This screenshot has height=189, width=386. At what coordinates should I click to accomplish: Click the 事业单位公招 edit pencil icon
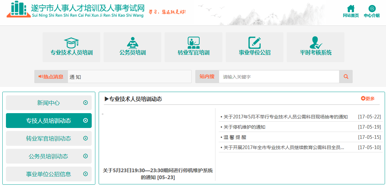[254, 43]
